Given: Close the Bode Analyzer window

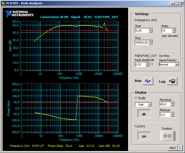Looking at the screenshot, I should click(181, 3).
